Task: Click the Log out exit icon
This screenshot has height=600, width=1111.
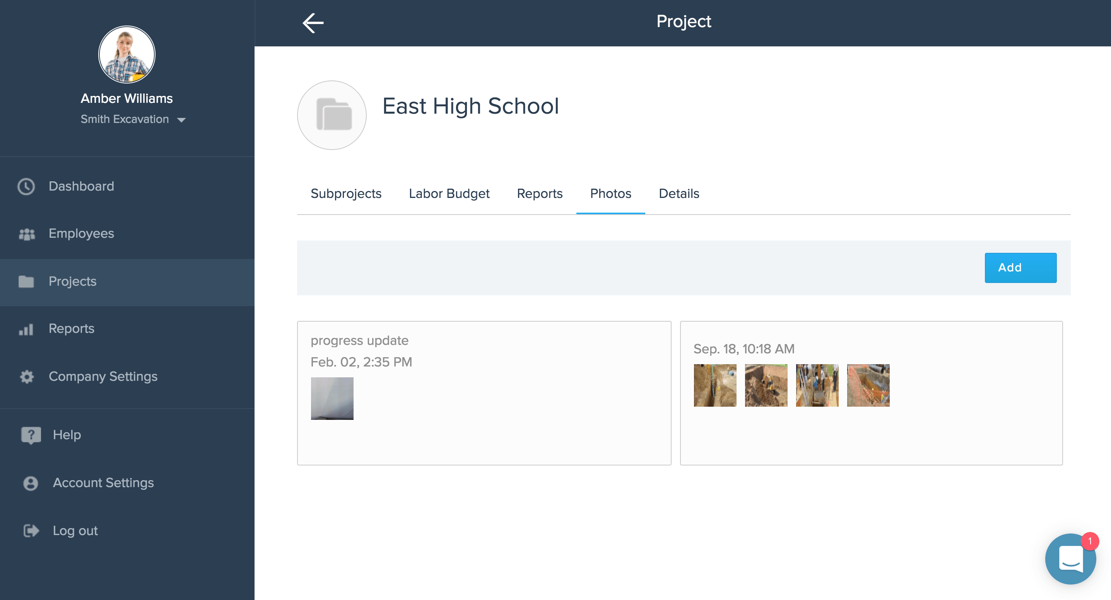Action: [x=31, y=530]
